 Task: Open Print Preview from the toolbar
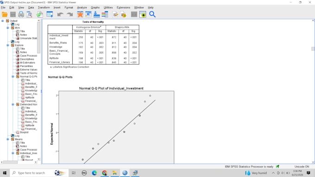(29, 14)
